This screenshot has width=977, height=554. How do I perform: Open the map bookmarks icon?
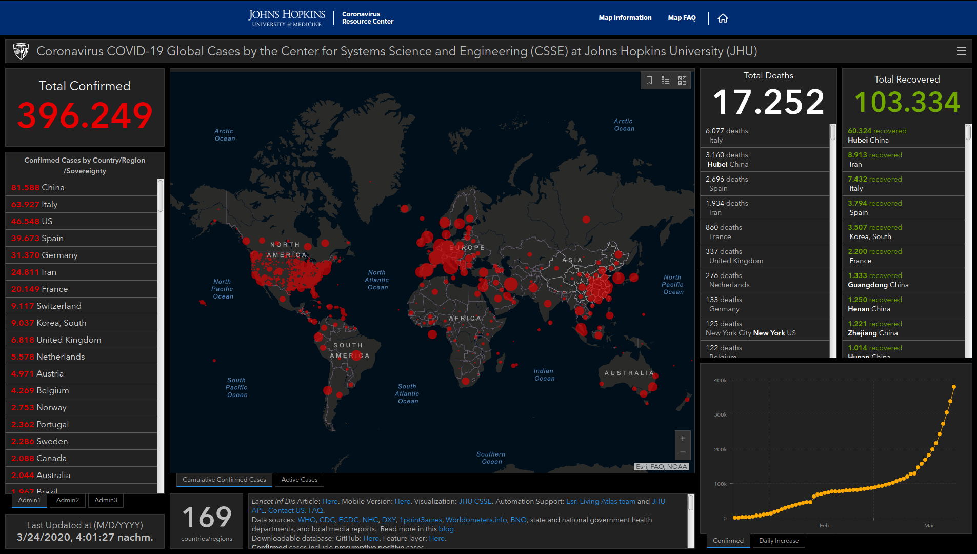(649, 81)
